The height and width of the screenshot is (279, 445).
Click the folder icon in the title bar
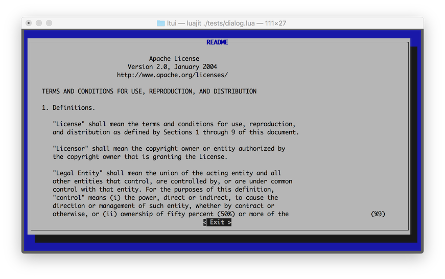coord(161,23)
